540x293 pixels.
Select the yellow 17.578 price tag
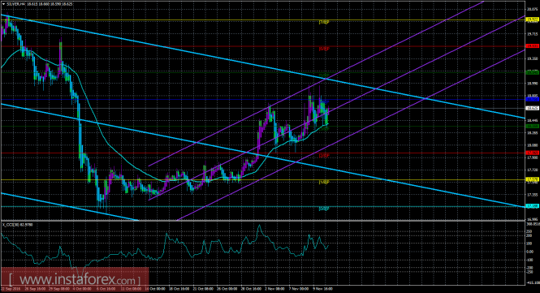click(x=533, y=179)
